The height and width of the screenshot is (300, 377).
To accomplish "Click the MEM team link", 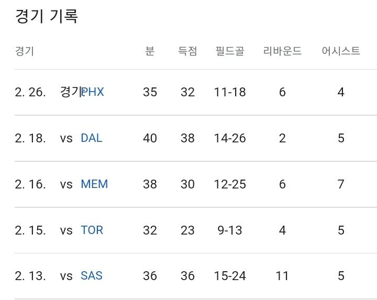I will (x=94, y=184).
